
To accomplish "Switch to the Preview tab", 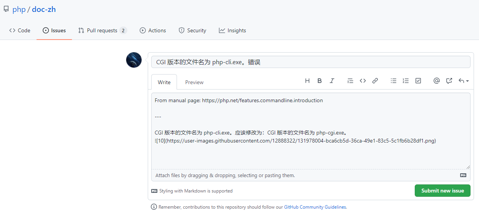I will click(194, 82).
